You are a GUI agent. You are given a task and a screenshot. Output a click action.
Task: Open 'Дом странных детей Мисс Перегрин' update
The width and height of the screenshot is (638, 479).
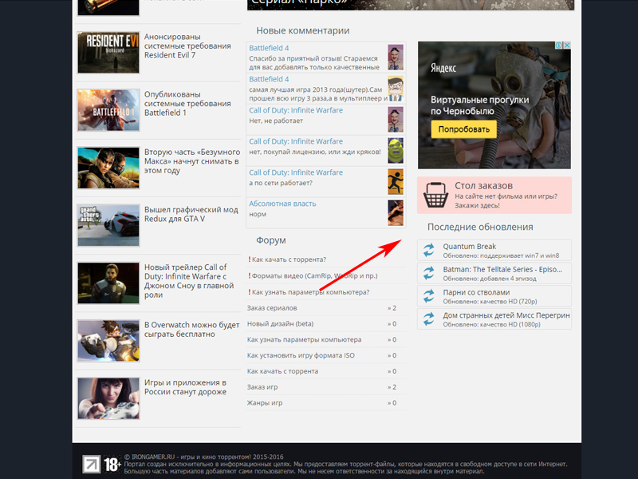(494, 319)
